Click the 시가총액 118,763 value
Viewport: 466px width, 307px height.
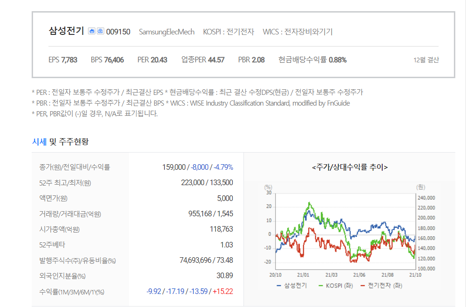click(222, 229)
